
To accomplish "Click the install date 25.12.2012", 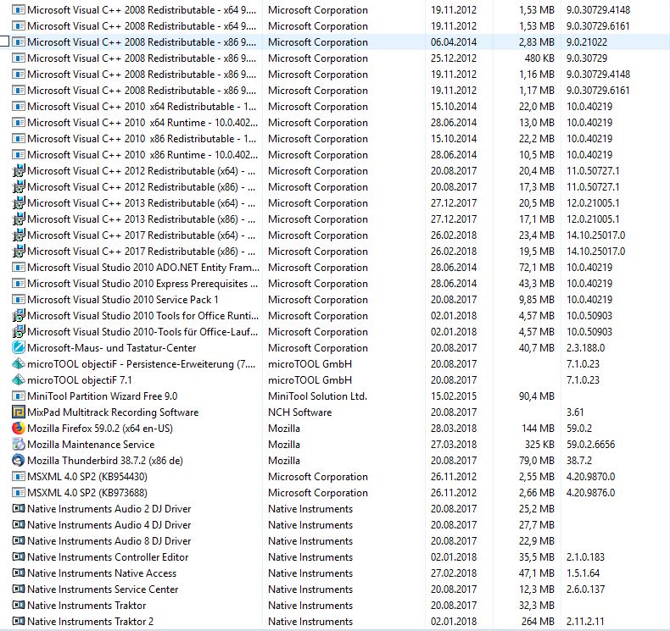I will [x=454, y=58].
